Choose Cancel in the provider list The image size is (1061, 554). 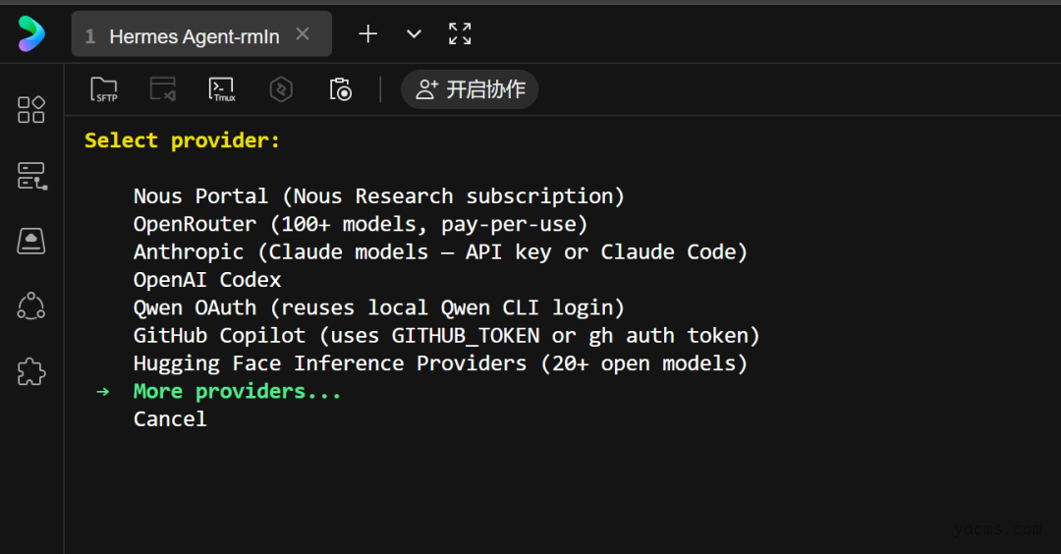(170, 419)
